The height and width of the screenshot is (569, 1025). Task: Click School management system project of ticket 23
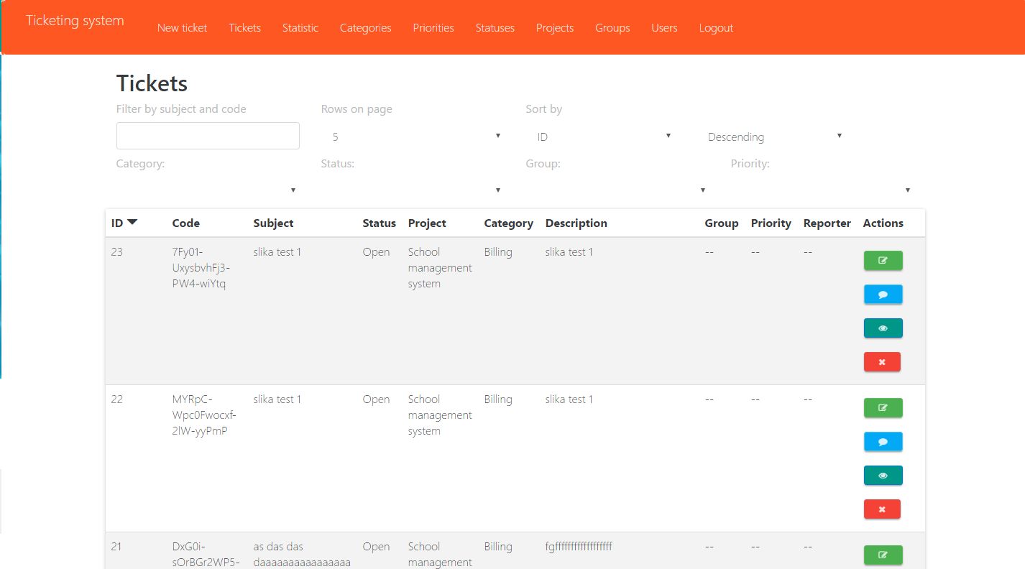(440, 268)
